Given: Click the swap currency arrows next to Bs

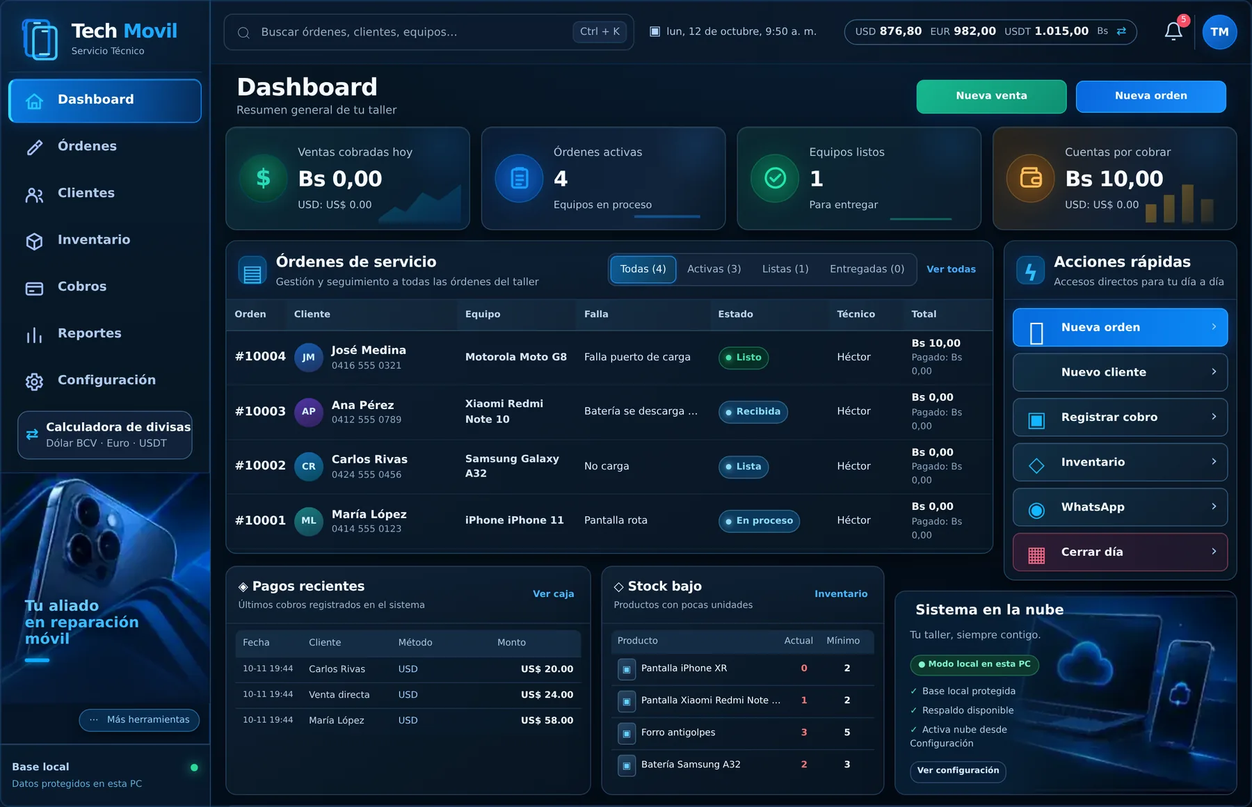Looking at the screenshot, I should [x=1121, y=31].
